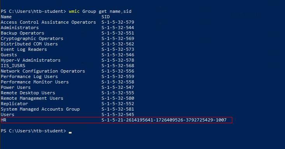Viewport: 285px width, 149px height.
Task: Select Cryptographic Operators text
Action: pos(32,38)
